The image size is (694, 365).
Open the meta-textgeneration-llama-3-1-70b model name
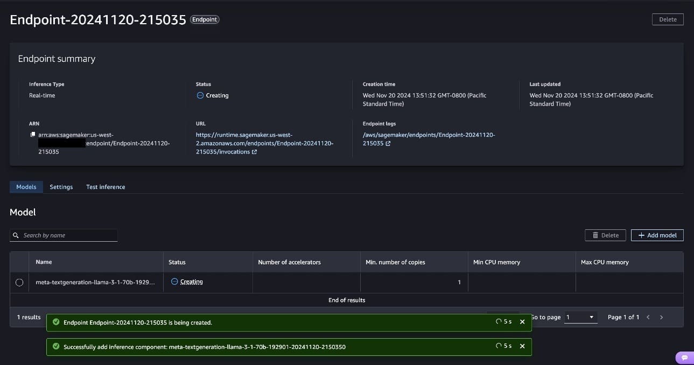pos(95,282)
